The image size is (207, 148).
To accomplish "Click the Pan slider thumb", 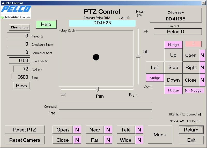I will [x=97, y=89].
